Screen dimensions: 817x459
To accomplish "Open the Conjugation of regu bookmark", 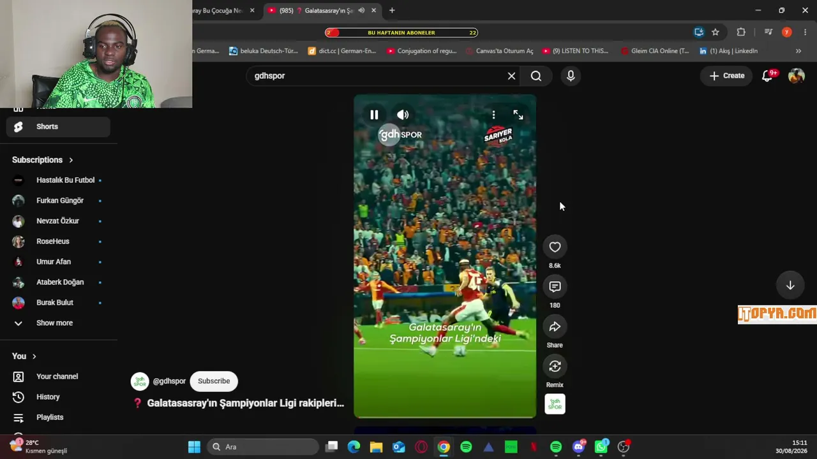I will click(422, 51).
